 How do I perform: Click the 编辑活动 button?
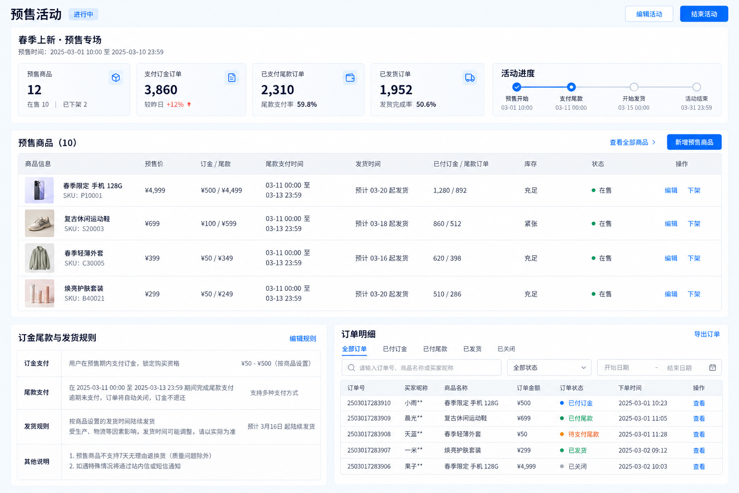click(649, 14)
